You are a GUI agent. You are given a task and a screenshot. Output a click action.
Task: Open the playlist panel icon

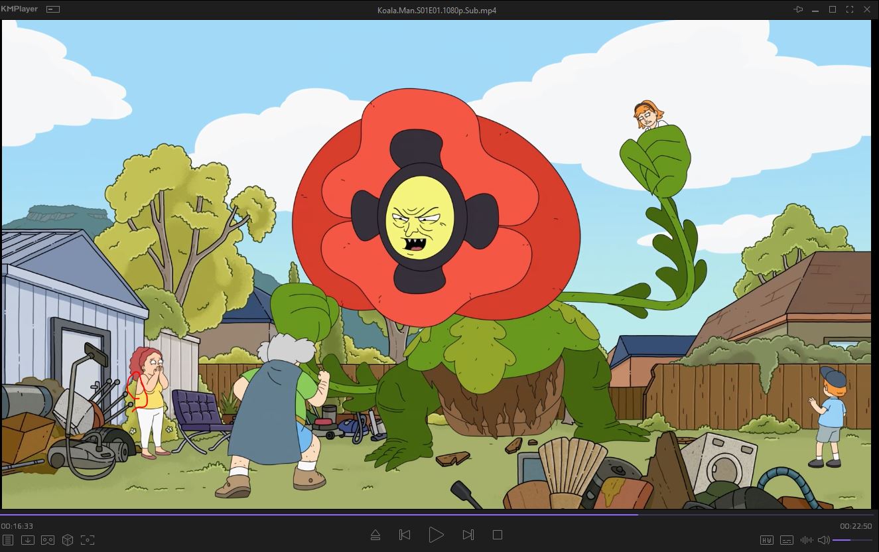7,540
